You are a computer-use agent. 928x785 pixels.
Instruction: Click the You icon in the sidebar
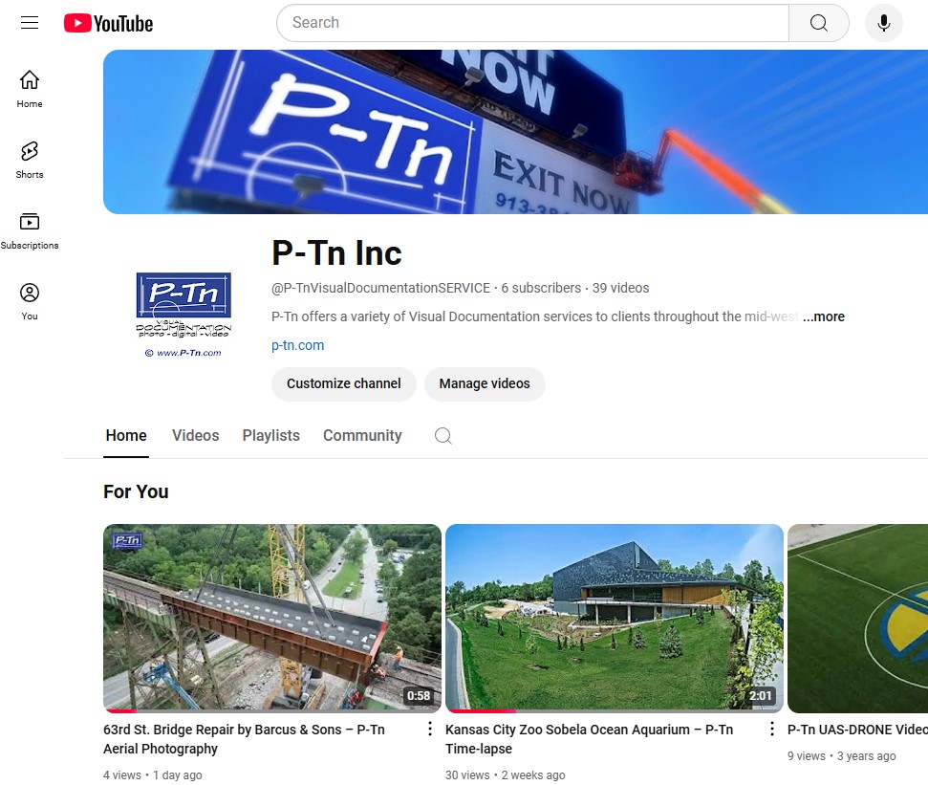pos(29,299)
